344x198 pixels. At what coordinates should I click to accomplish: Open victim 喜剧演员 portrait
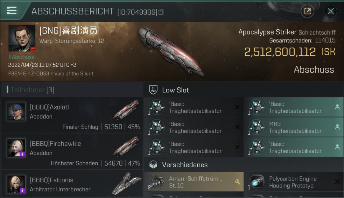(22, 38)
